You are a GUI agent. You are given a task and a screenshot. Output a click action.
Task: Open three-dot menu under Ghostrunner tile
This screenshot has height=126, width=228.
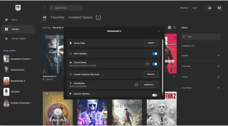pos(174,76)
